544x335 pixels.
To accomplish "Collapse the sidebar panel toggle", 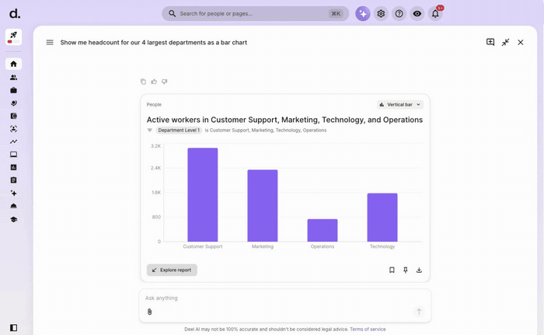I will [13, 328].
